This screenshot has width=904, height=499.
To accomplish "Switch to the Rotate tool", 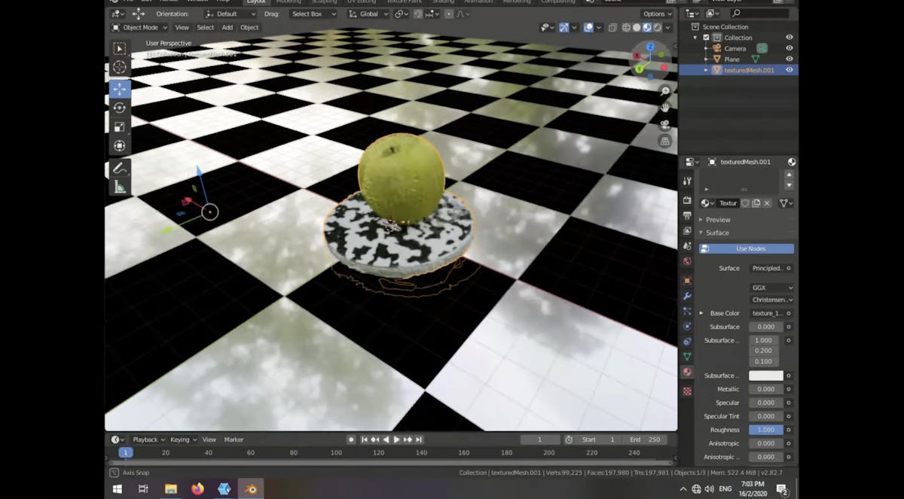I will 120,108.
